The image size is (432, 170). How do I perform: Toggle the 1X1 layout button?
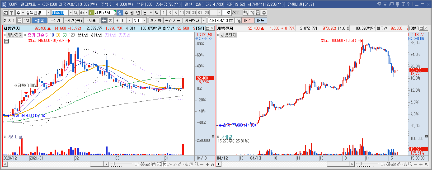tap(27, 20)
